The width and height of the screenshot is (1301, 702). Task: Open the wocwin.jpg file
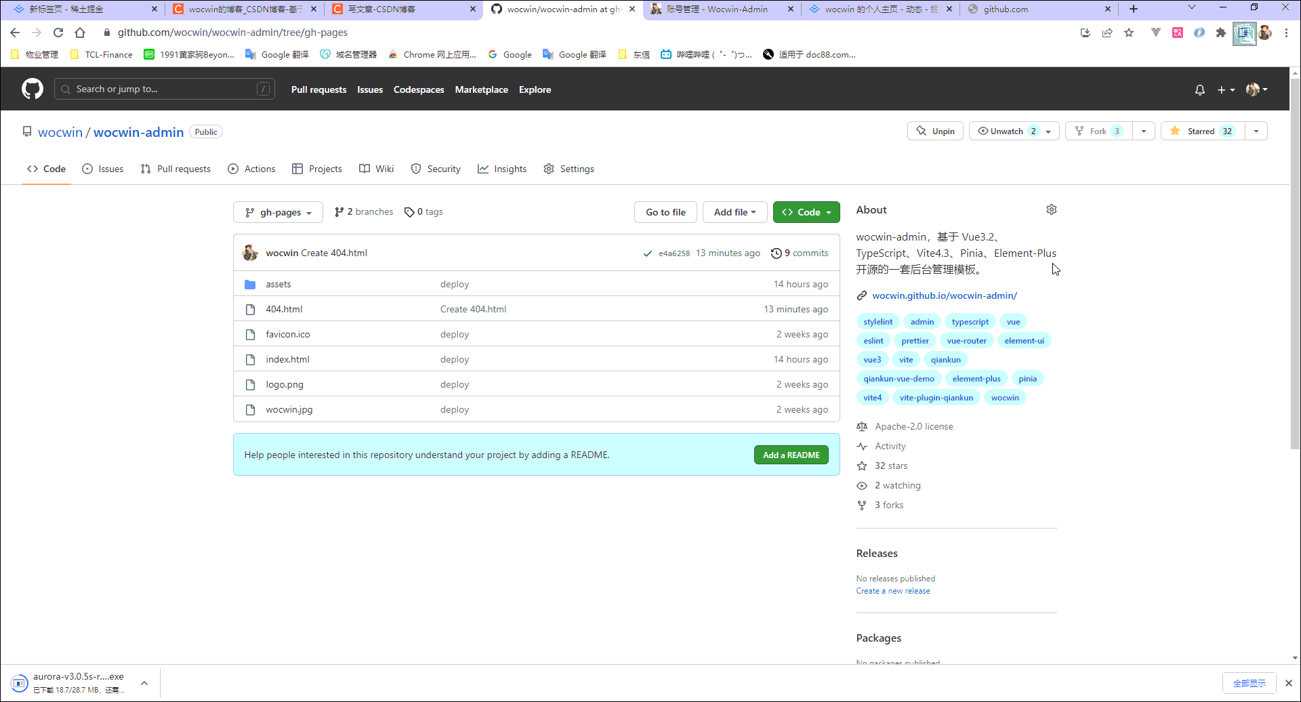pyautogui.click(x=289, y=409)
